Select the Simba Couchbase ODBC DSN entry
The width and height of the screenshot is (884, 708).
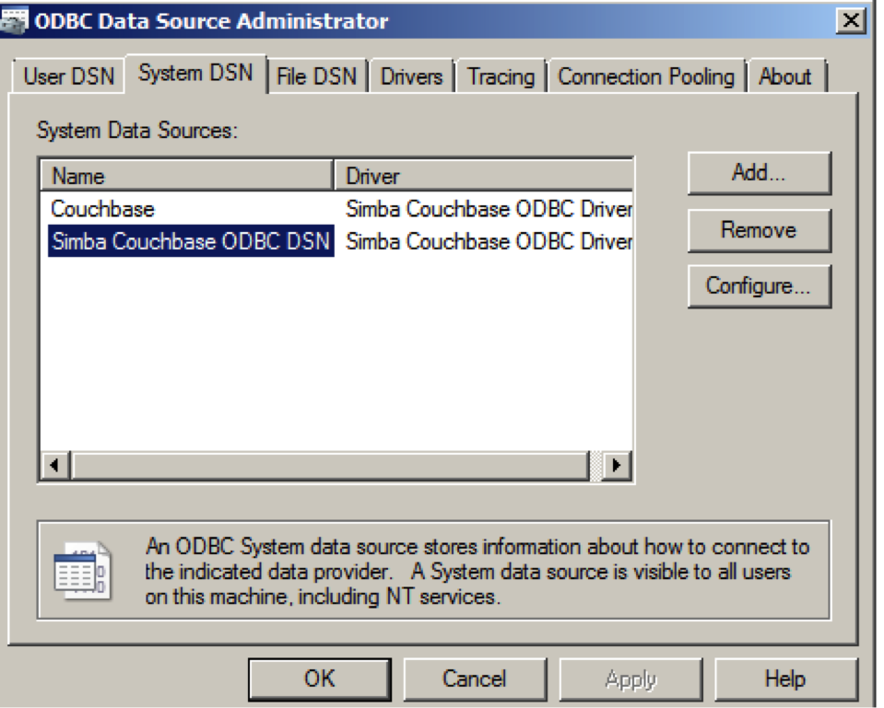tap(191, 241)
